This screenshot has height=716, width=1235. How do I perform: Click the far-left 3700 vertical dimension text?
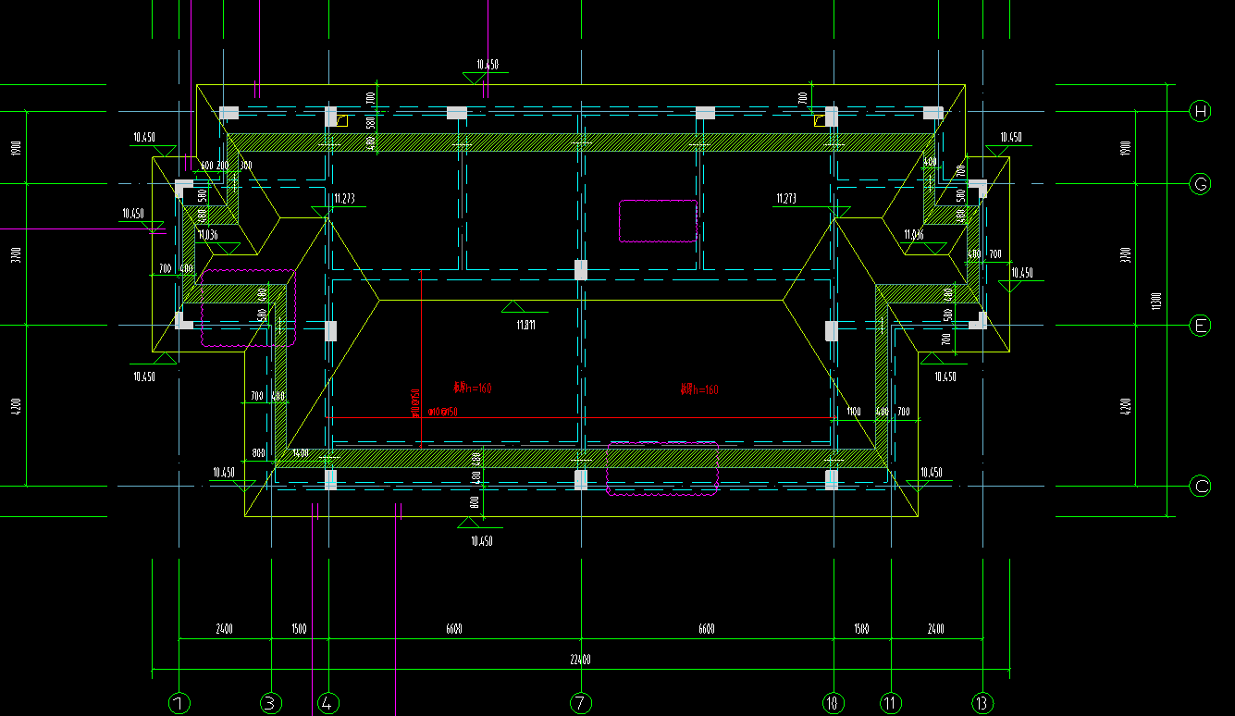click(15, 254)
